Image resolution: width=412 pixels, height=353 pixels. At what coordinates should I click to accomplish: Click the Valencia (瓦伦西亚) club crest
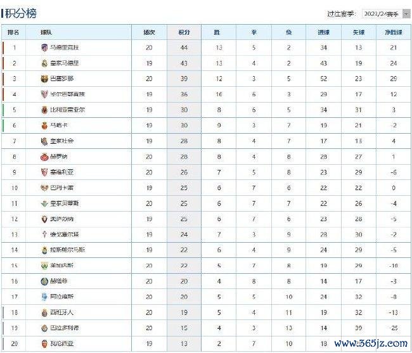pos(44,343)
